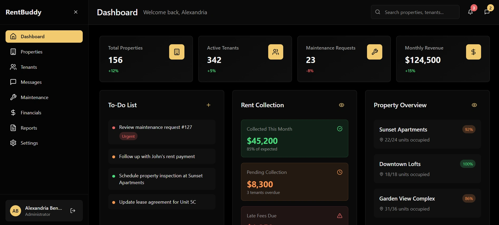Click the Total Properties building icon

pos(177,52)
